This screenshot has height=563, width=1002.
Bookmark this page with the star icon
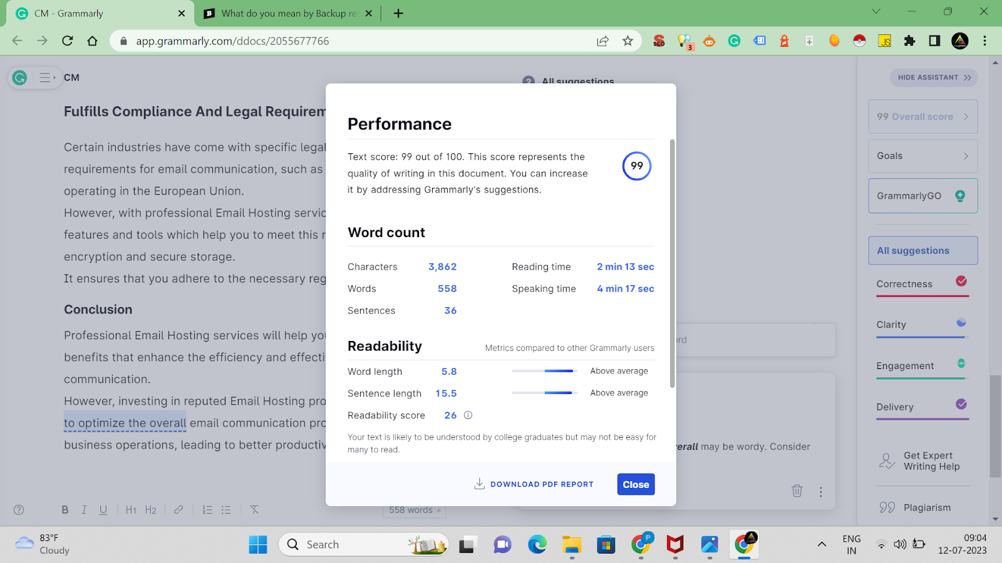(x=628, y=41)
